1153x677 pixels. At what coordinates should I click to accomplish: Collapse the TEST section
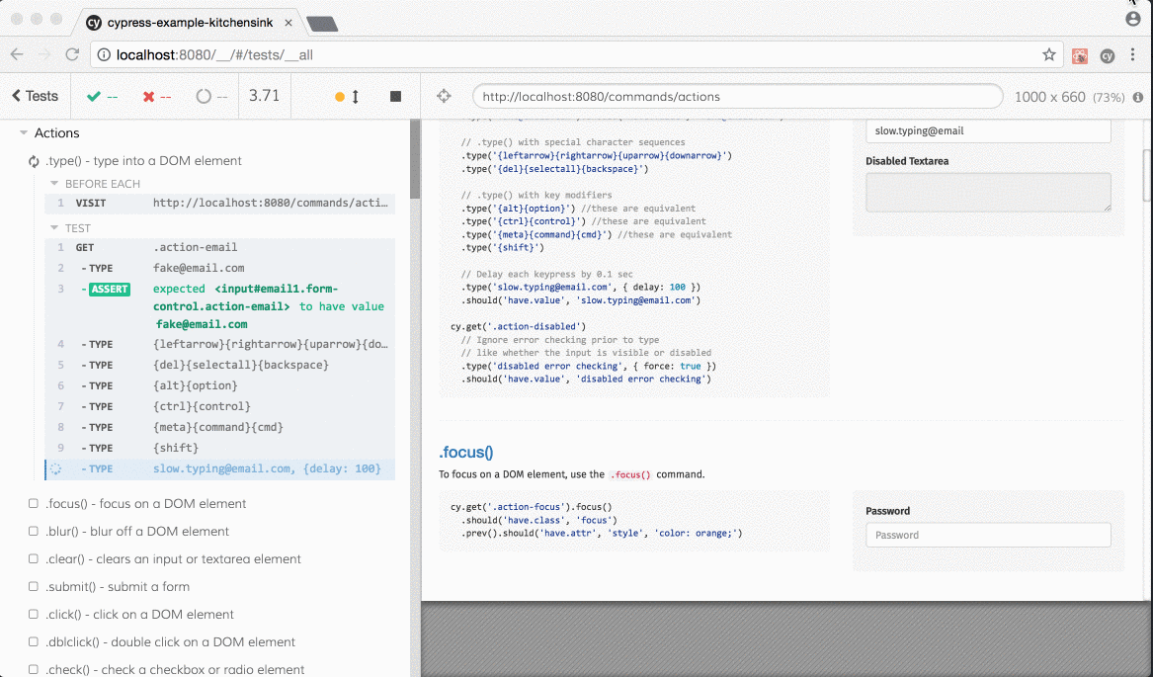point(53,228)
